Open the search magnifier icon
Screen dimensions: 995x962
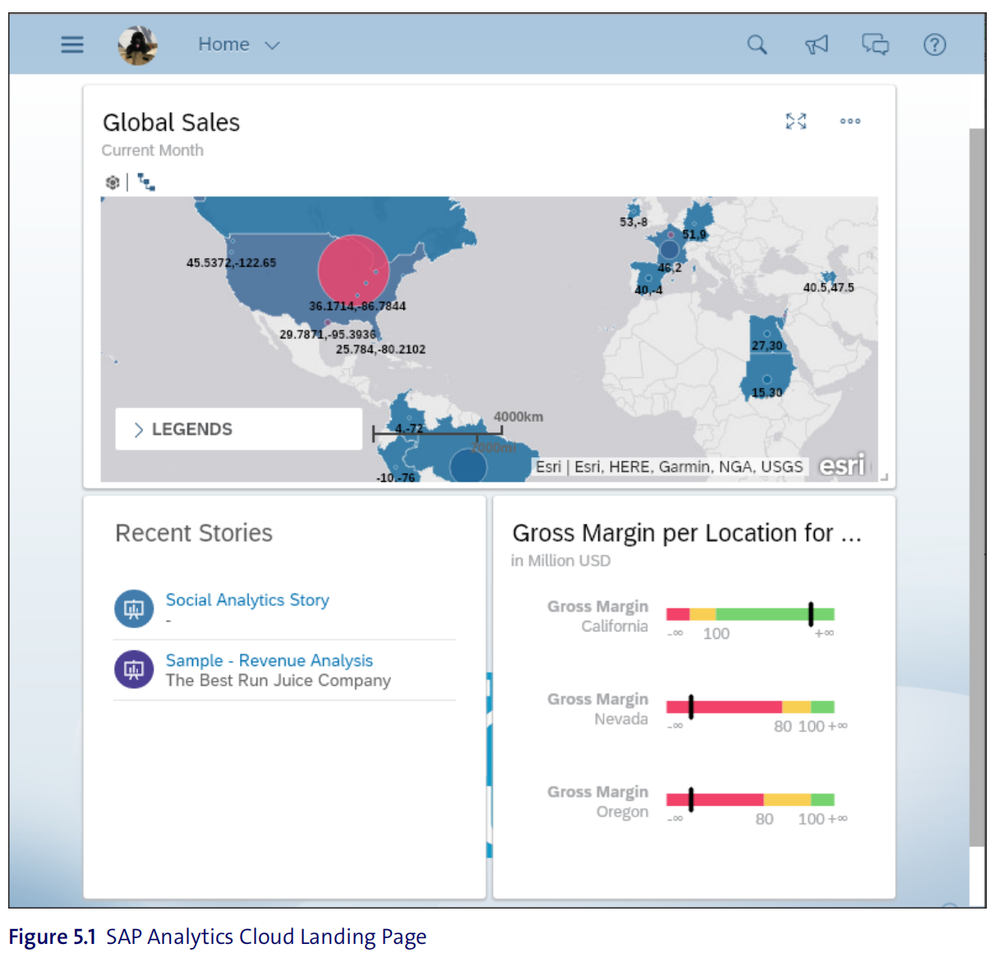[757, 44]
